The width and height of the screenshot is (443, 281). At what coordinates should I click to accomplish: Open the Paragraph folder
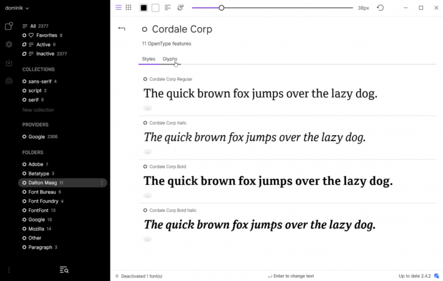tap(40, 247)
